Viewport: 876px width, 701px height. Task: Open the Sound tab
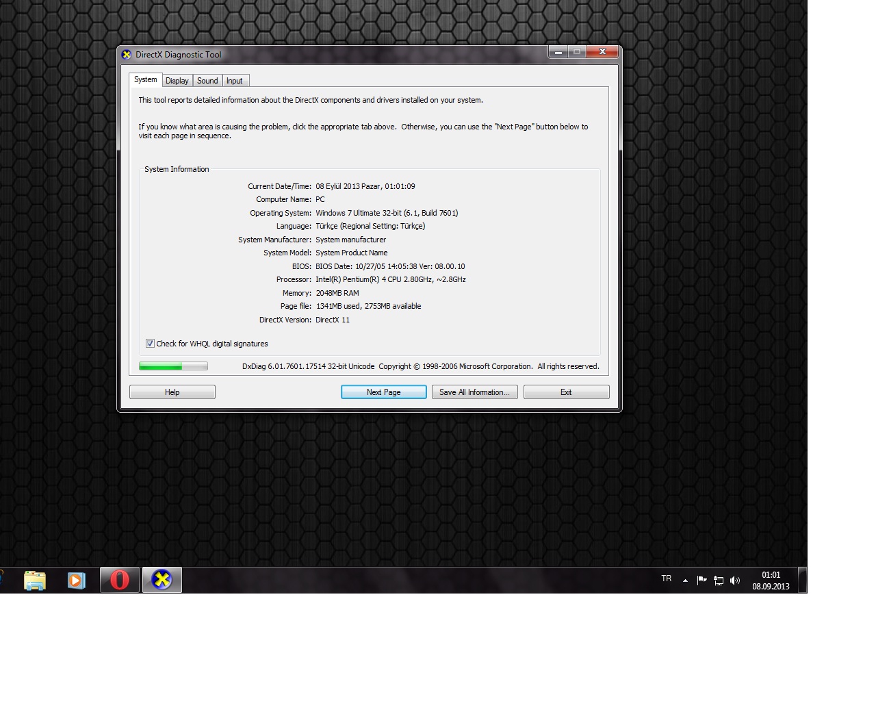[207, 81]
